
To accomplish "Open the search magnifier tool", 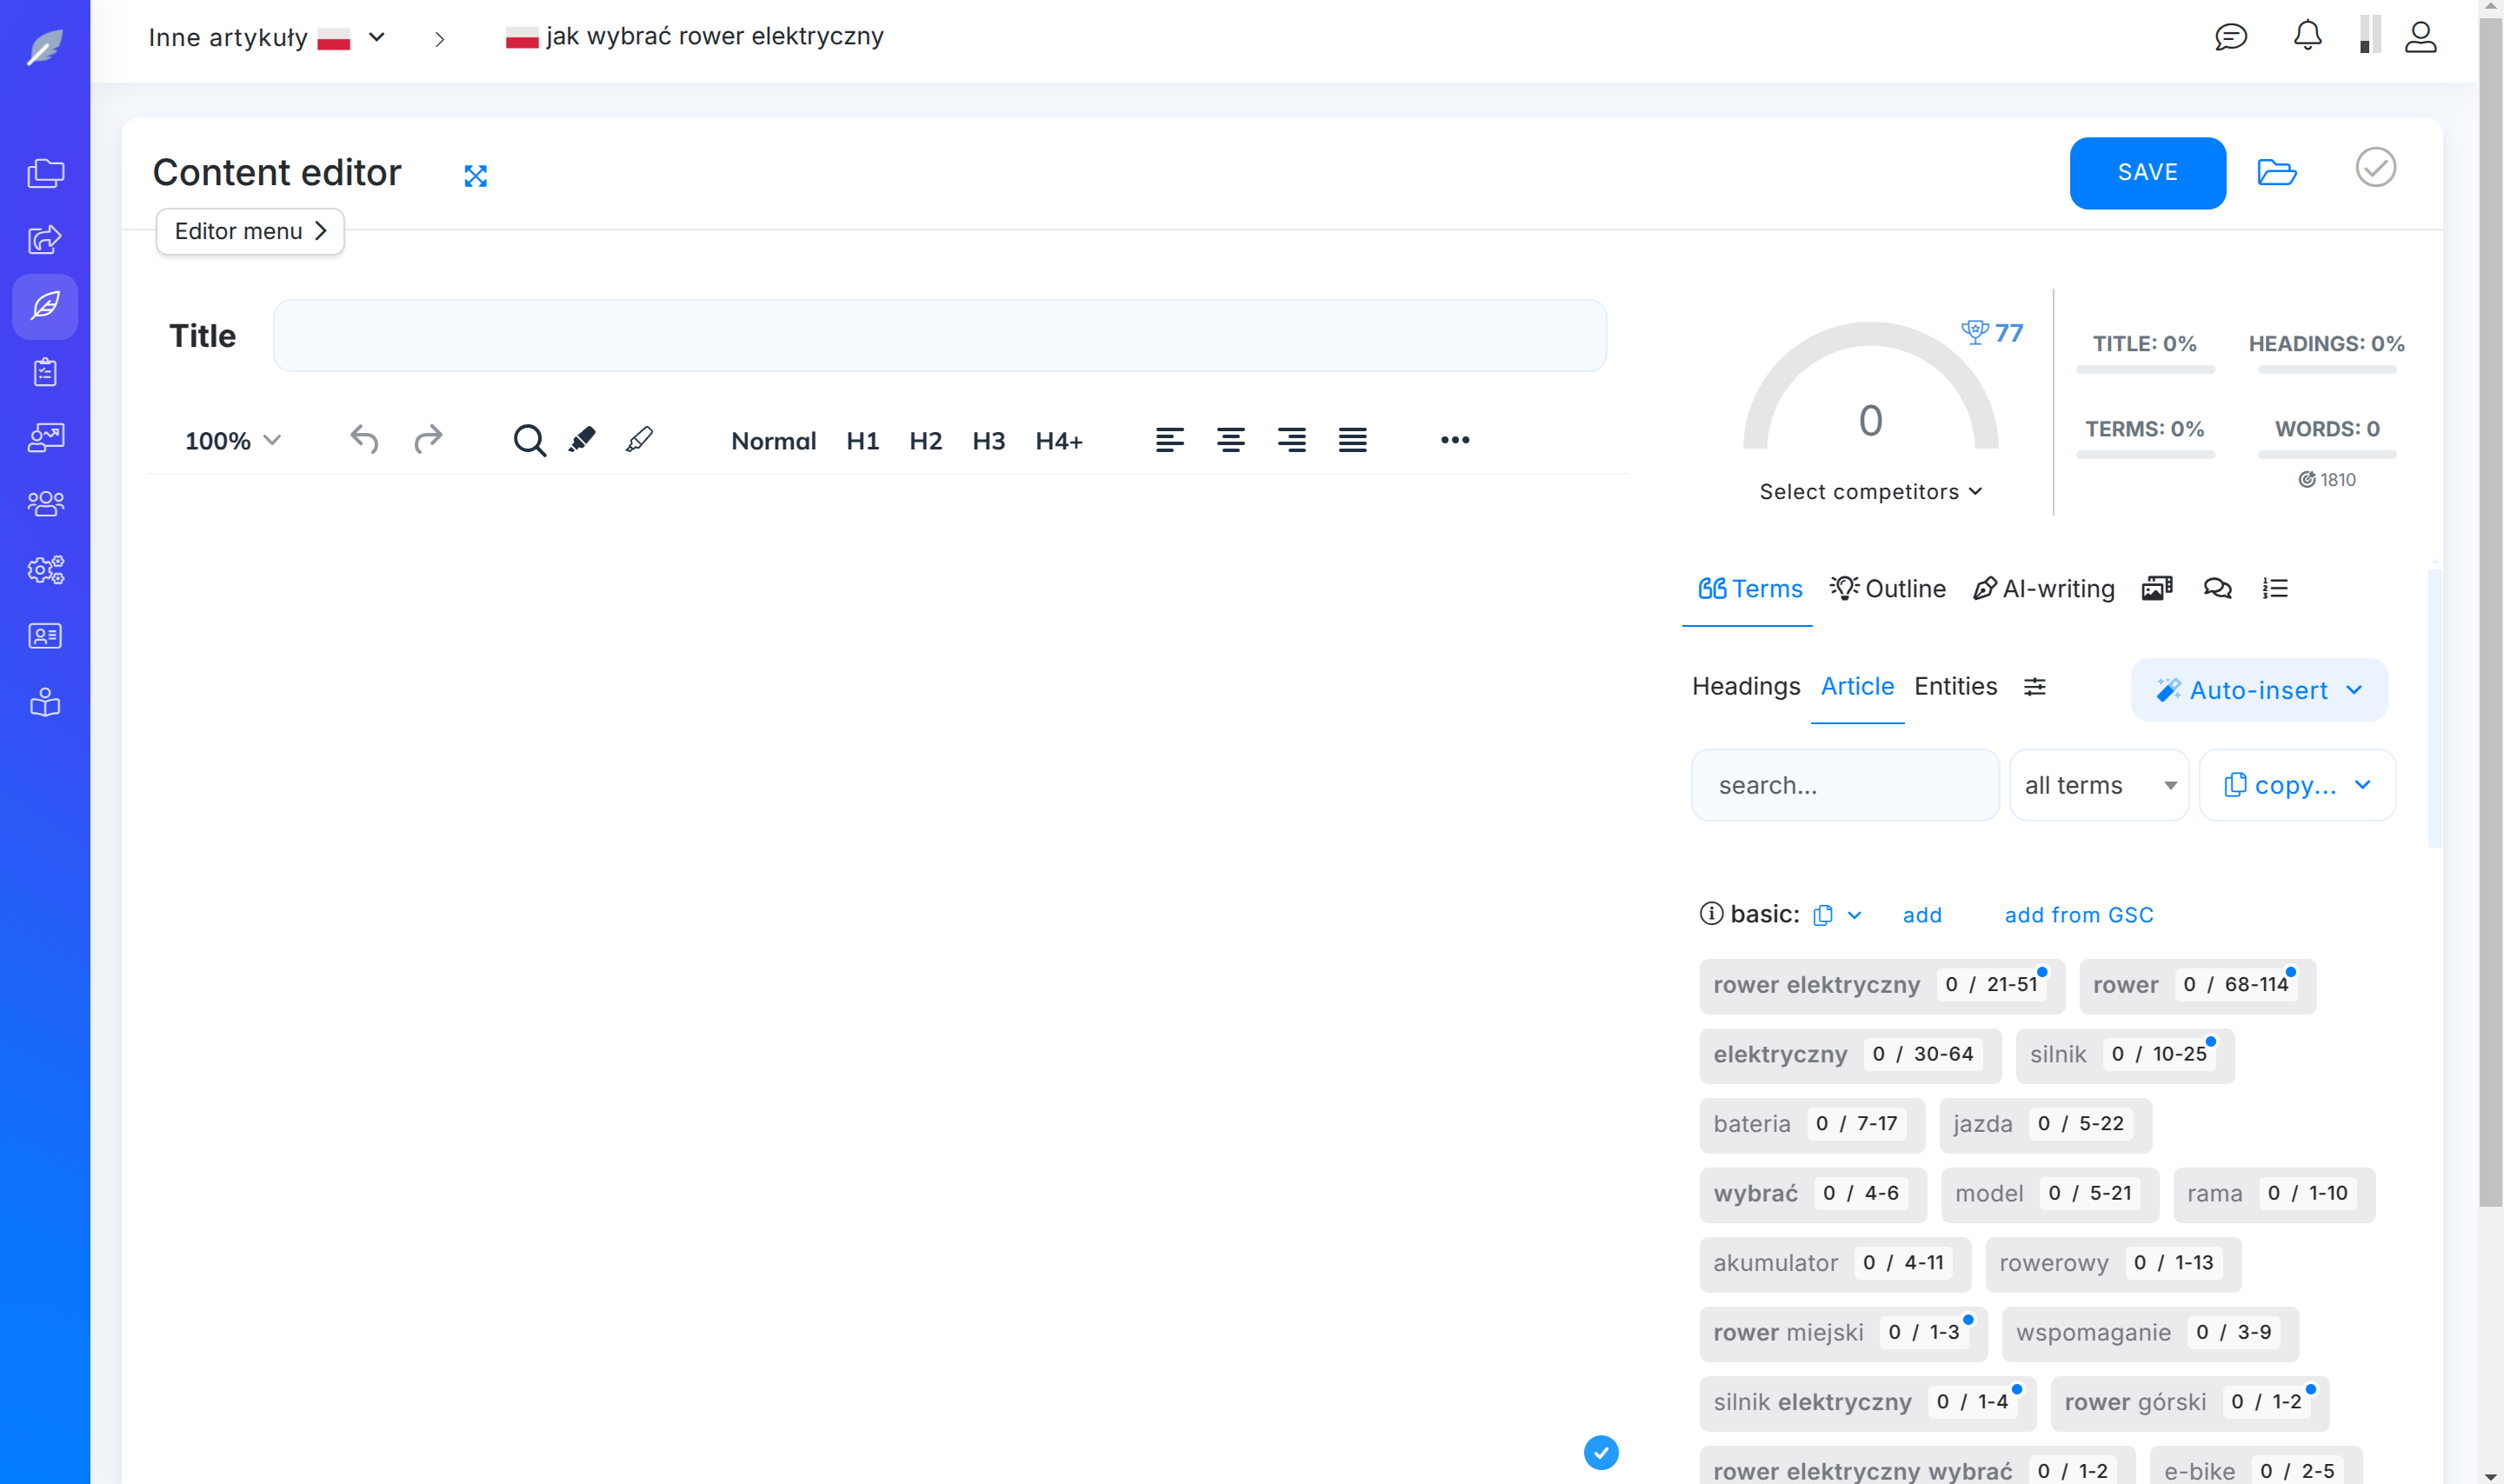I will 529,440.
